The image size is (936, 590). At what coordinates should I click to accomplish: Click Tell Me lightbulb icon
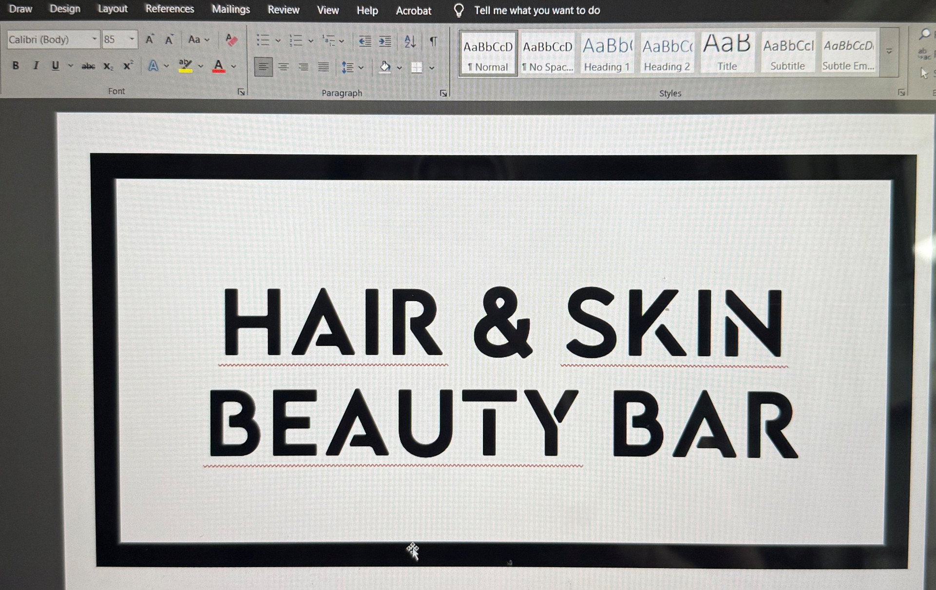click(x=458, y=10)
